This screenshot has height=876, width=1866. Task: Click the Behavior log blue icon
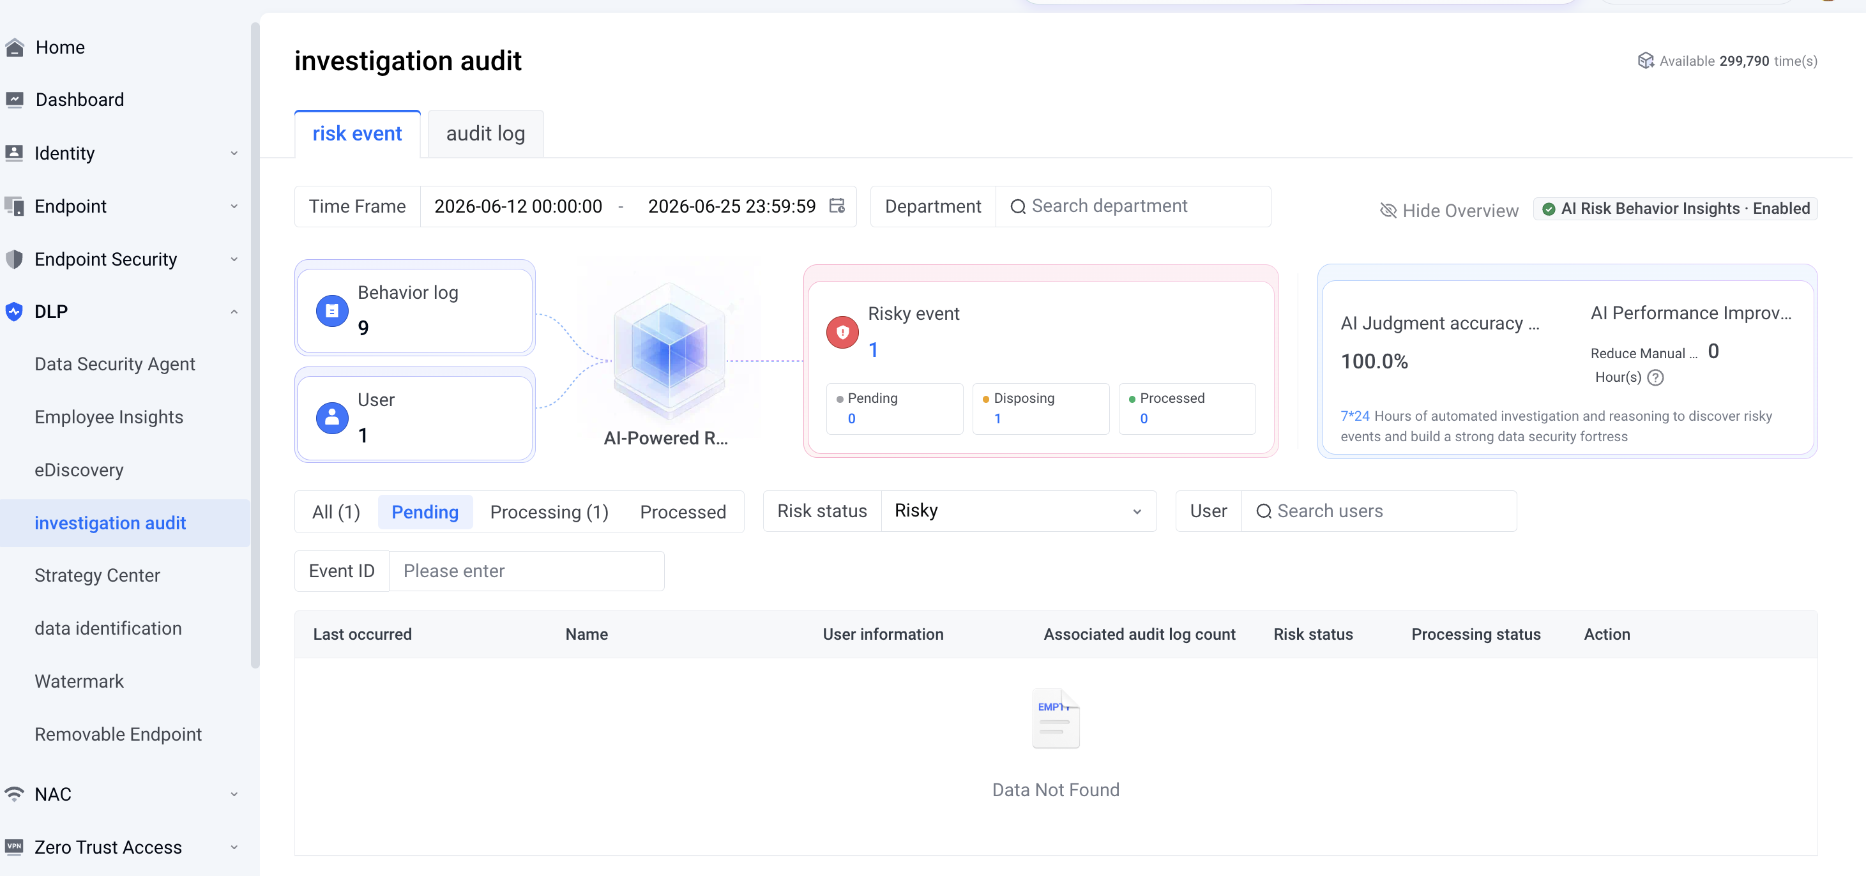coord(332,310)
